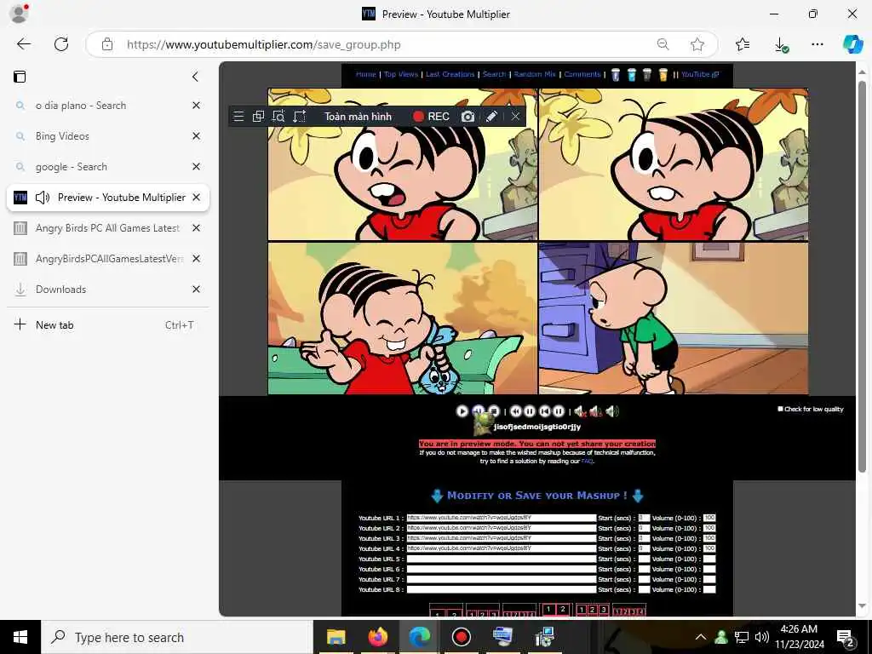872x654 pixels.
Task: Mute all with the first speaker icon
Action: pos(580,411)
